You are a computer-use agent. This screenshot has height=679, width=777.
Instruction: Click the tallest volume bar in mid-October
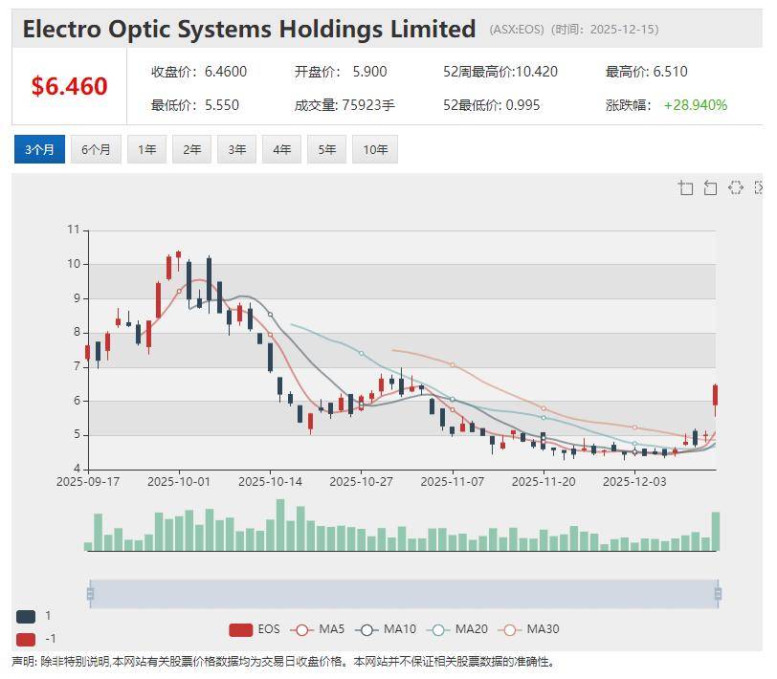click(x=280, y=525)
